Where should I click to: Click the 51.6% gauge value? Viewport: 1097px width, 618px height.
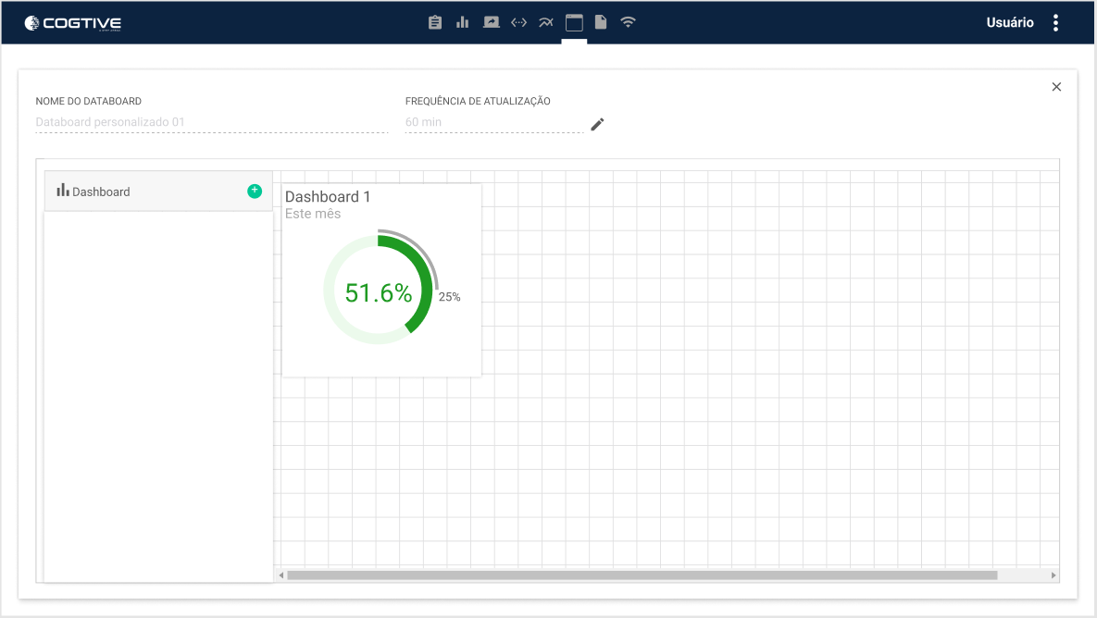point(378,293)
